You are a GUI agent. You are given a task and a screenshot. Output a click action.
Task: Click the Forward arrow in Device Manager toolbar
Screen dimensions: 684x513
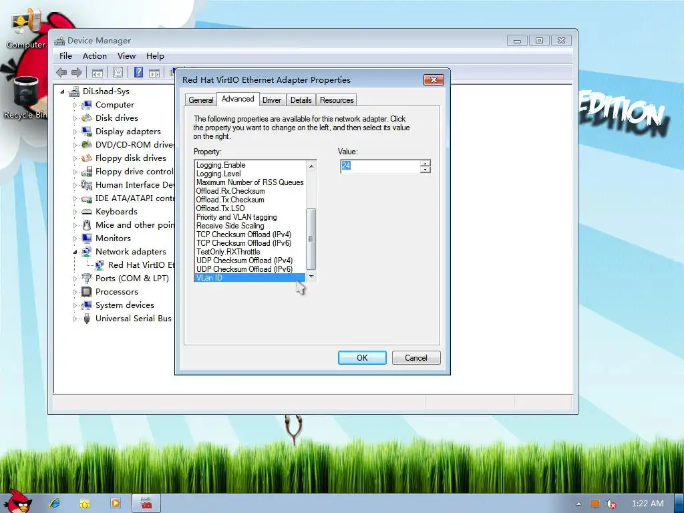click(77, 72)
